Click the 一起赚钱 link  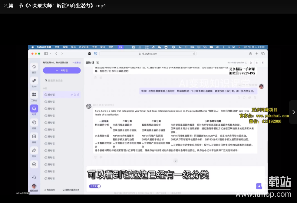(x=77, y=63)
